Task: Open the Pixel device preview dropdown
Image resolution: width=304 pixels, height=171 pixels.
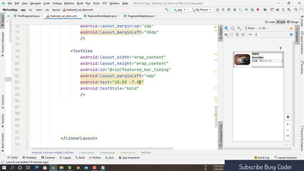Action: [250, 28]
